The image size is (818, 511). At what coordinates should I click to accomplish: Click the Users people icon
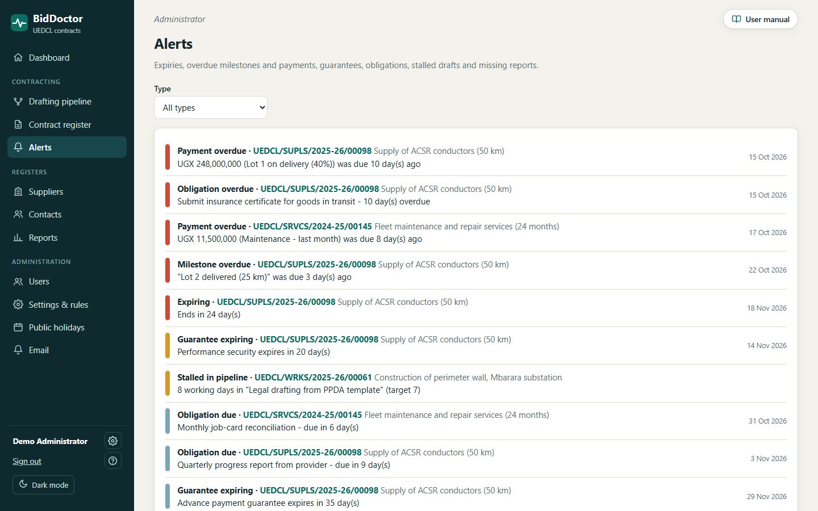(x=18, y=282)
